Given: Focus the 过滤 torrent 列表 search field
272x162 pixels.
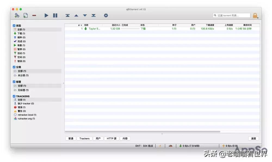Looking at the screenshot, I should [231, 15].
